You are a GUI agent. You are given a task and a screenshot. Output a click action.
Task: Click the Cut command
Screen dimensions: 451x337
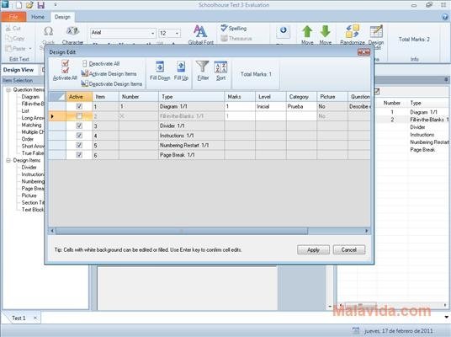coord(13,29)
